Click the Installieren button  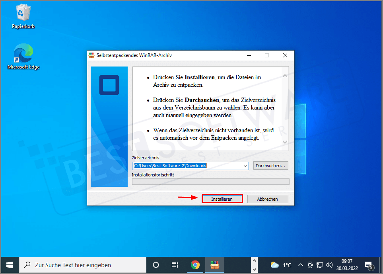tap(222, 198)
